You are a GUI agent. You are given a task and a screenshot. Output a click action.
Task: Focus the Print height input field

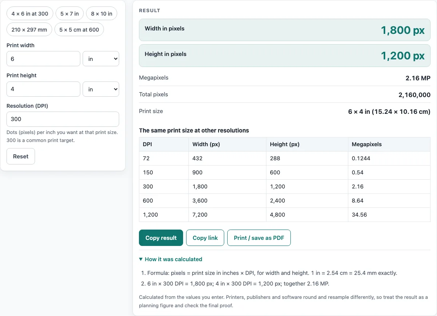[x=43, y=89]
